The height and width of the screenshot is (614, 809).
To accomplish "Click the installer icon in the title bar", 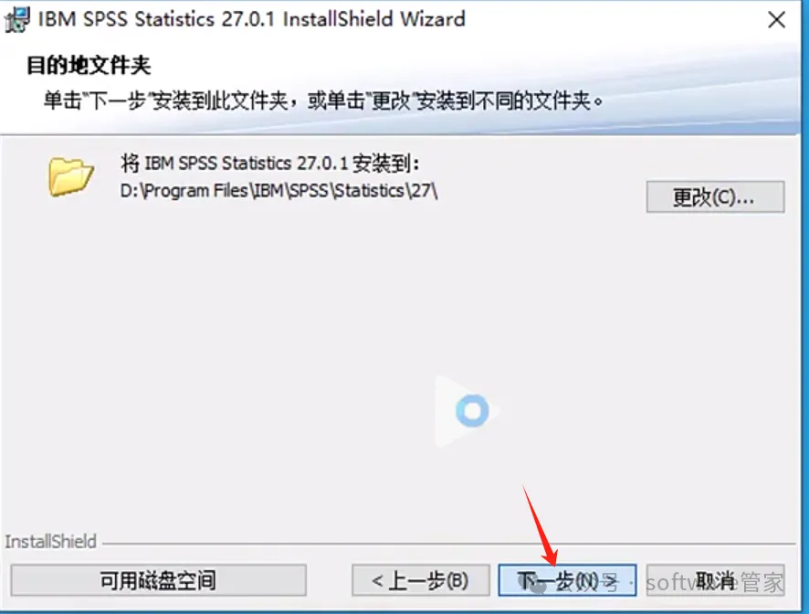I will 17,19.
